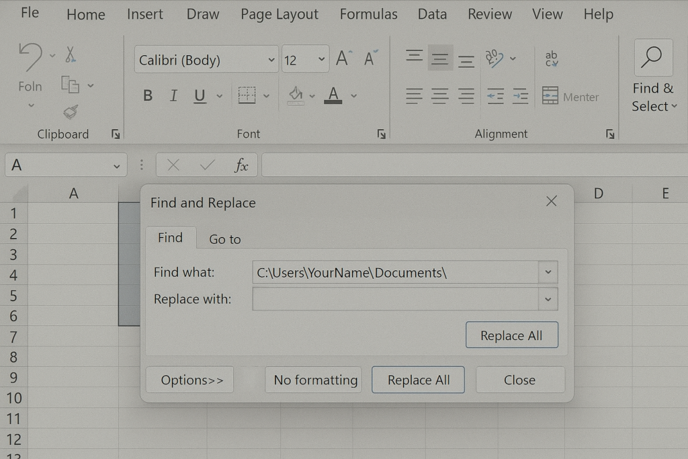This screenshot has width=688, height=459.
Task: Open the Formulas ribbon tab
Action: coord(368,14)
